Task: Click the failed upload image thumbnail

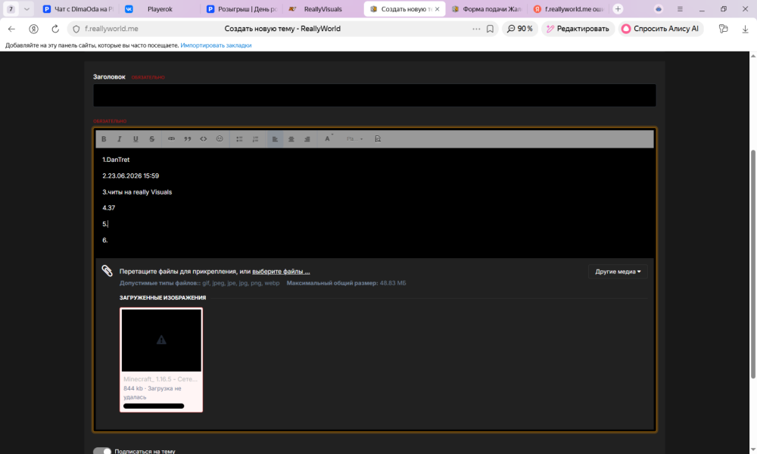Action: coord(161,340)
